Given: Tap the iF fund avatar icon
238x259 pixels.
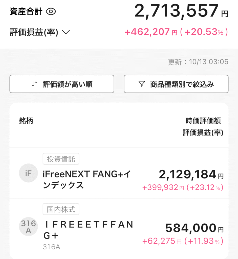Looking at the screenshot, I should (28, 173).
